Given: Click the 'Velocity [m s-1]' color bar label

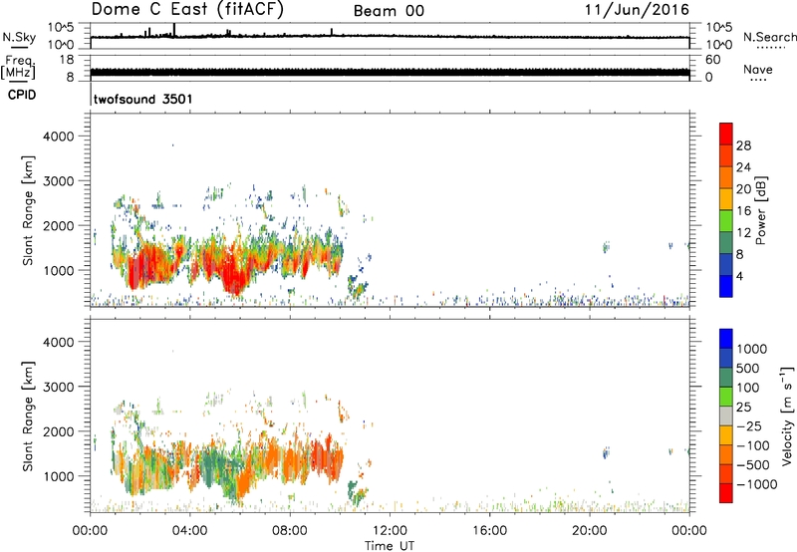Looking at the screenshot, I should pyautogui.click(x=787, y=415).
